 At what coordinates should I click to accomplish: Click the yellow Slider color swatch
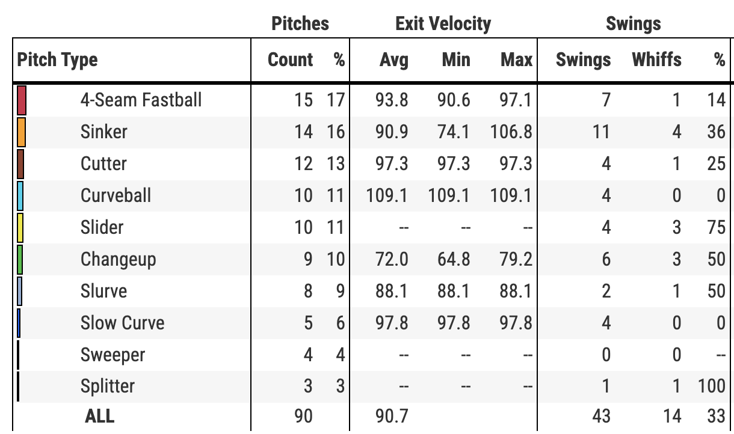[x=20, y=227]
